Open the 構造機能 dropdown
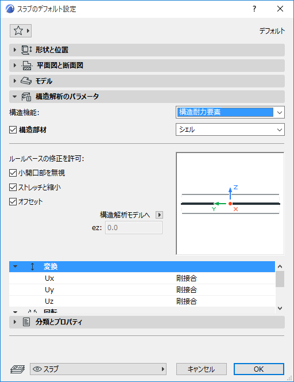The height and width of the screenshot is (382, 294). pos(230,112)
